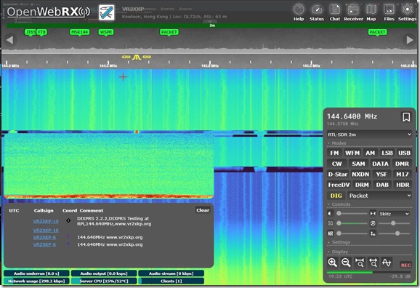Open the 5kHz tuning step dropdown
The height and width of the screenshot is (288, 420).
tap(394, 214)
